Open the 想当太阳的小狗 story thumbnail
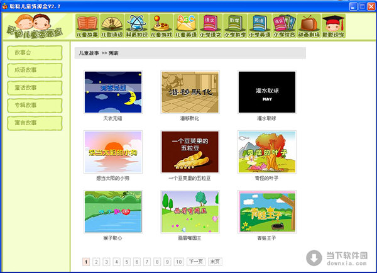This screenshot has height=273, width=377. pyautogui.click(x=113, y=152)
